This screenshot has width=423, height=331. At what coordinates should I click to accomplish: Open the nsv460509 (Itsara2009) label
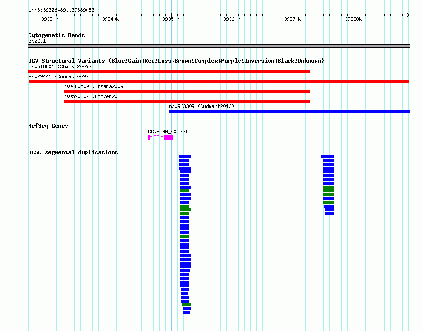click(95, 86)
